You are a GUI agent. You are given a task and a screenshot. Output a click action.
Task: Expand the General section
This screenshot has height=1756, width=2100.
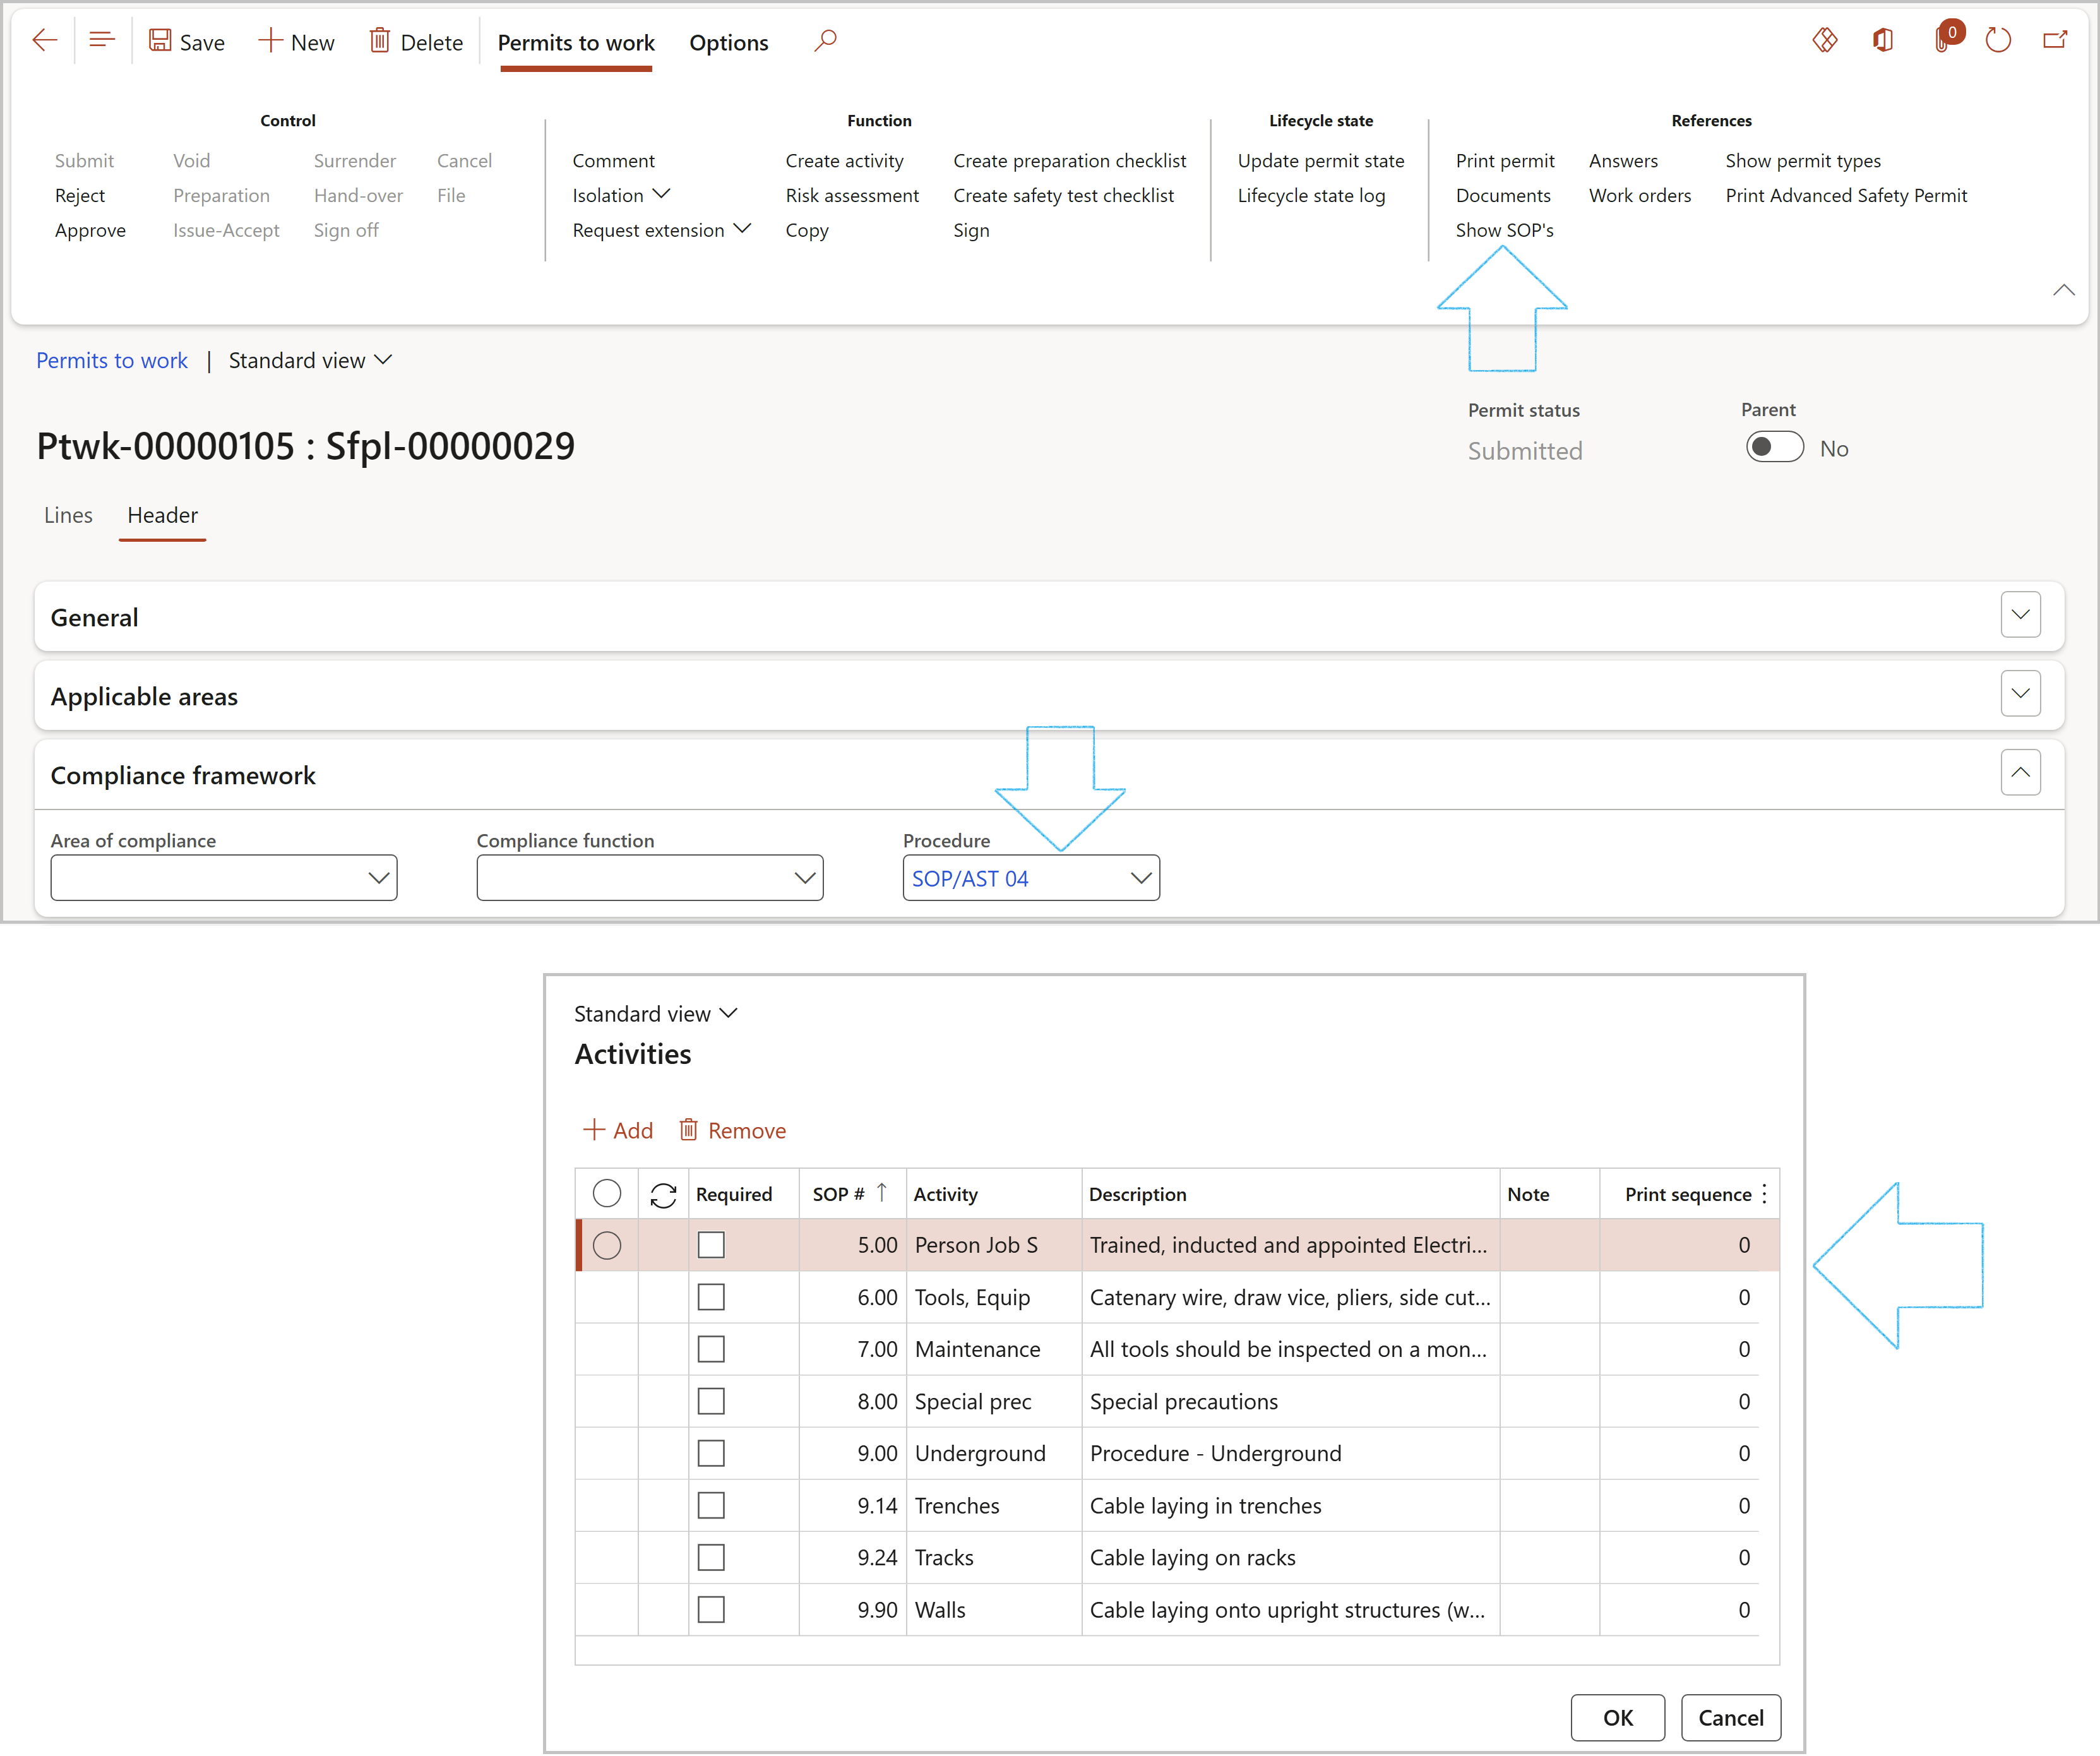[2020, 615]
